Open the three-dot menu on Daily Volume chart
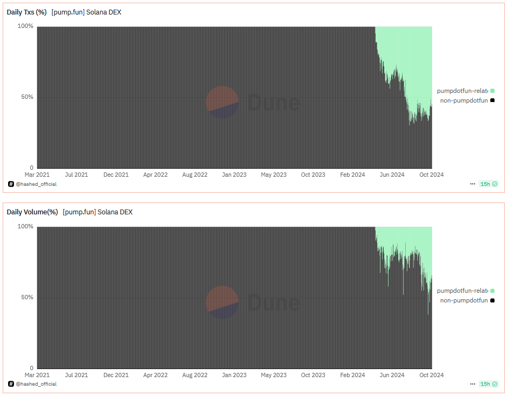508x397 pixels. click(x=472, y=384)
